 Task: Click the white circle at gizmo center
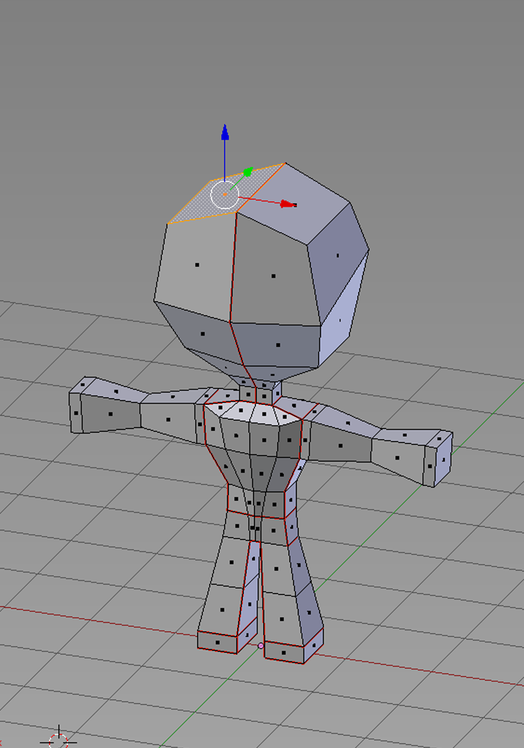(x=224, y=195)
